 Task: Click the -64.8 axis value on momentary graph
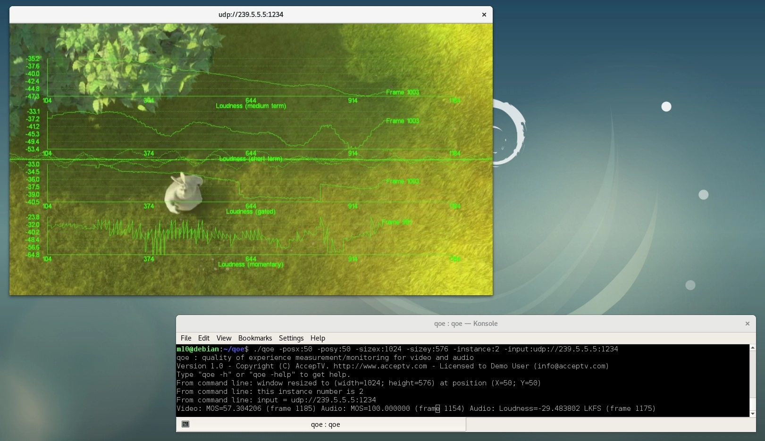tap(33, 255)
